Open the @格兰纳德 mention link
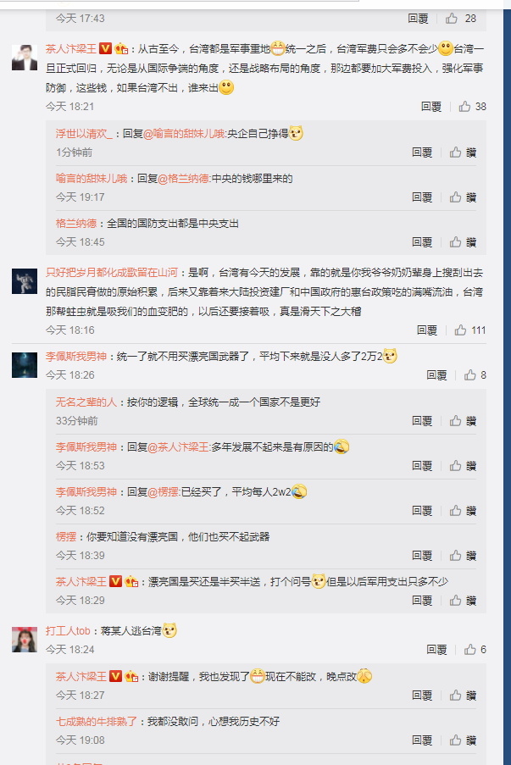Image resolution: width=511 pixels, height=765 pixels. pos(183,179)
